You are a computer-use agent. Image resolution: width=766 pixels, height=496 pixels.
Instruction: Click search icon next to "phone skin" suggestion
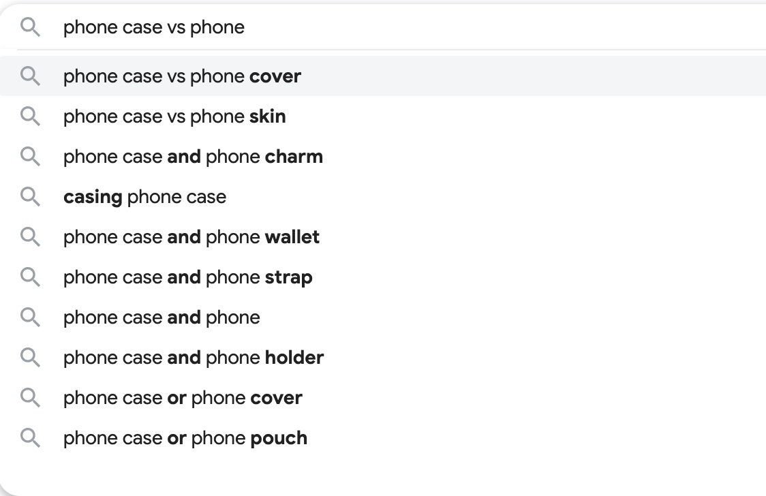pos(30,117)
